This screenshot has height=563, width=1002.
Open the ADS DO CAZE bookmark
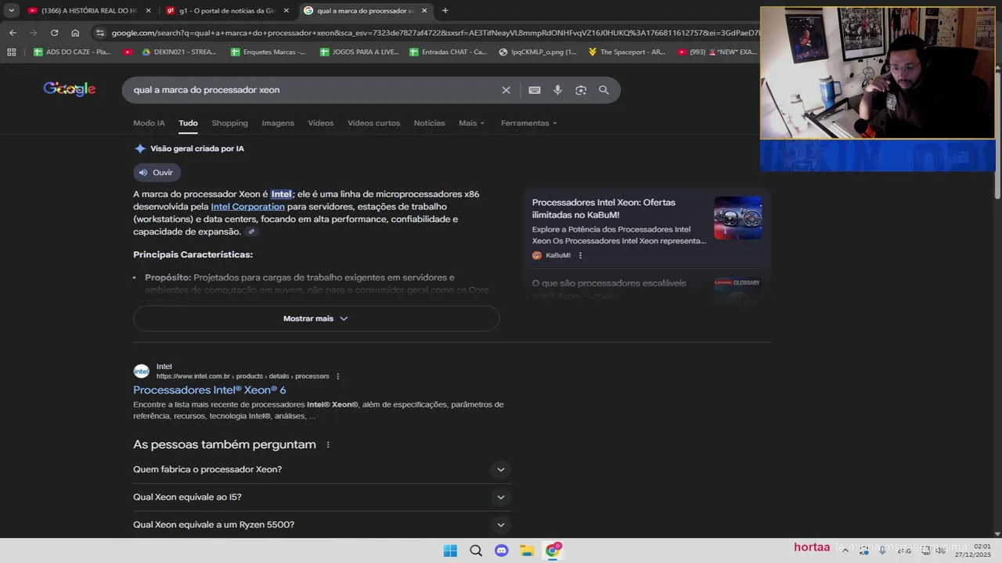tap(72, 52)
